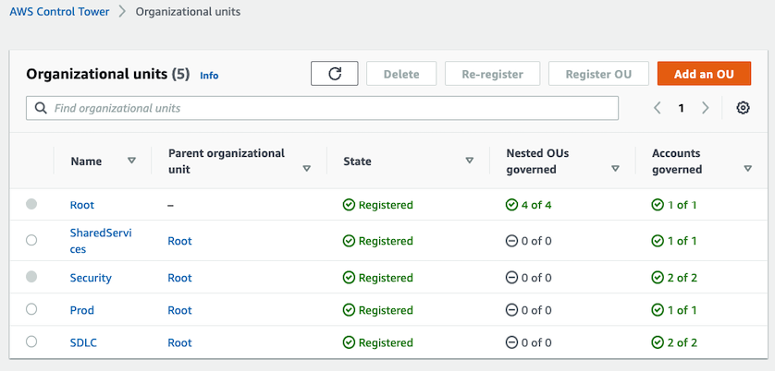Viewport: 775px width, 371px height.
Task: Select the SDLC radio button
Action: pos(31,341)
